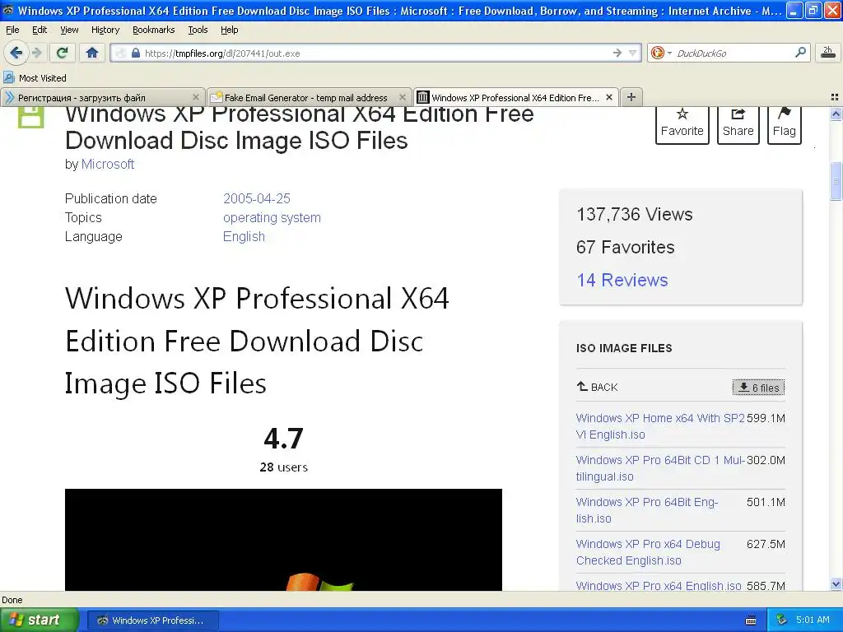Download Windows XP Home x64 SP2 ISO

[660, 426]
